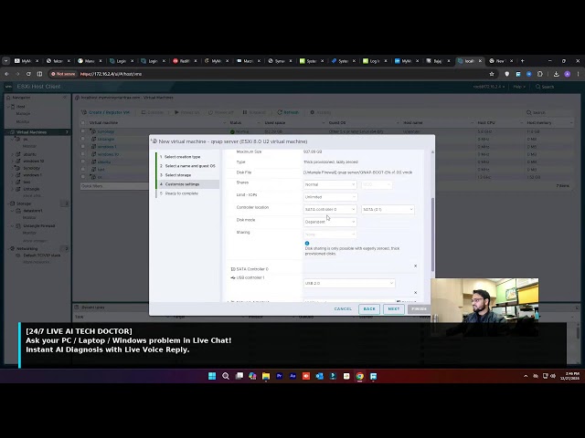Image resolution: width=585 pixels, height=438 pixels.
Task: Check the ubuntu VM row checkbox
Action: pos(83,162)
